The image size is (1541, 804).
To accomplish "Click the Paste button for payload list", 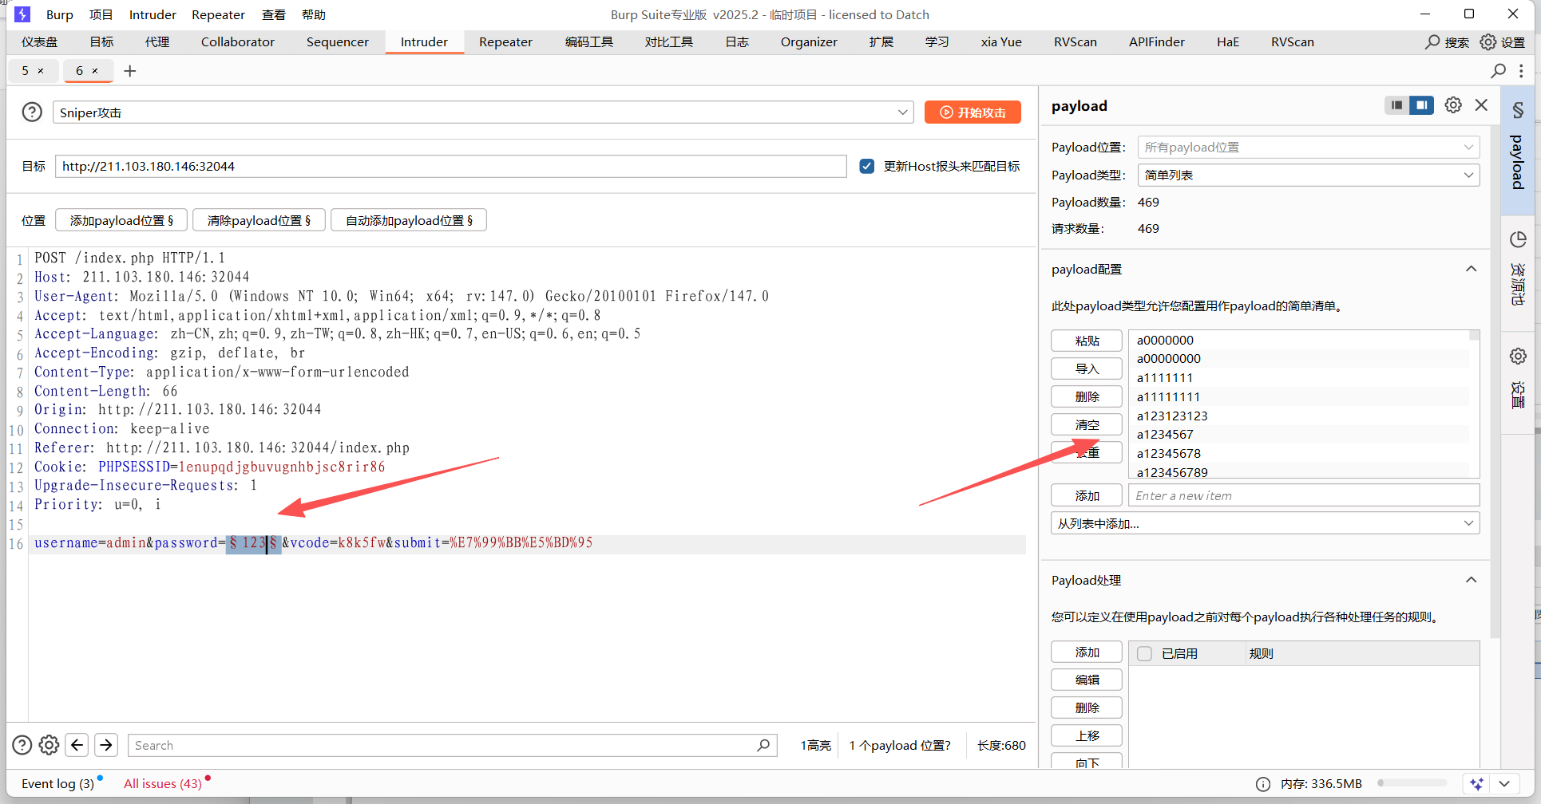I will [1087, 341].
